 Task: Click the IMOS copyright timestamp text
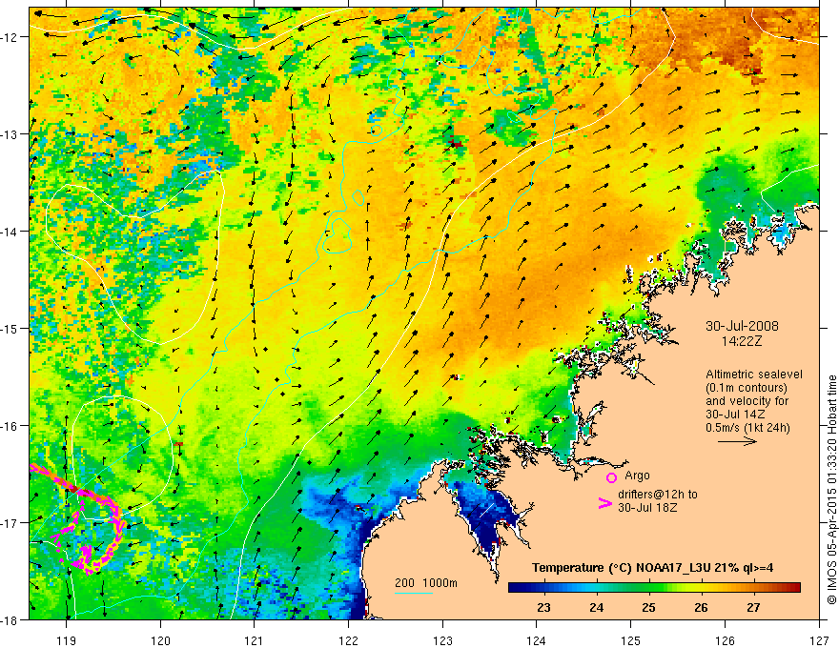831,489
